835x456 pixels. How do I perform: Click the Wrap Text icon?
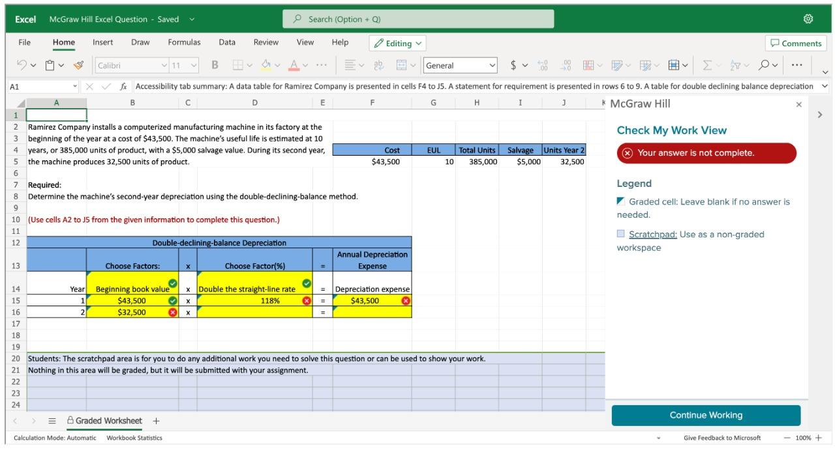point(378,66)
